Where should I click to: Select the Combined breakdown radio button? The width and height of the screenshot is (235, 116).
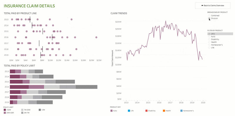[209, 16]
